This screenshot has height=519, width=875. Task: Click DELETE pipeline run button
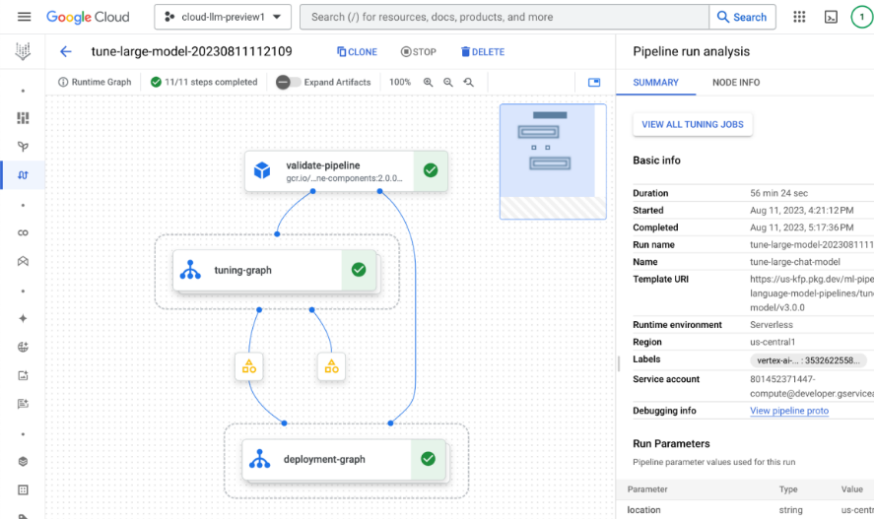pos(483,52)
